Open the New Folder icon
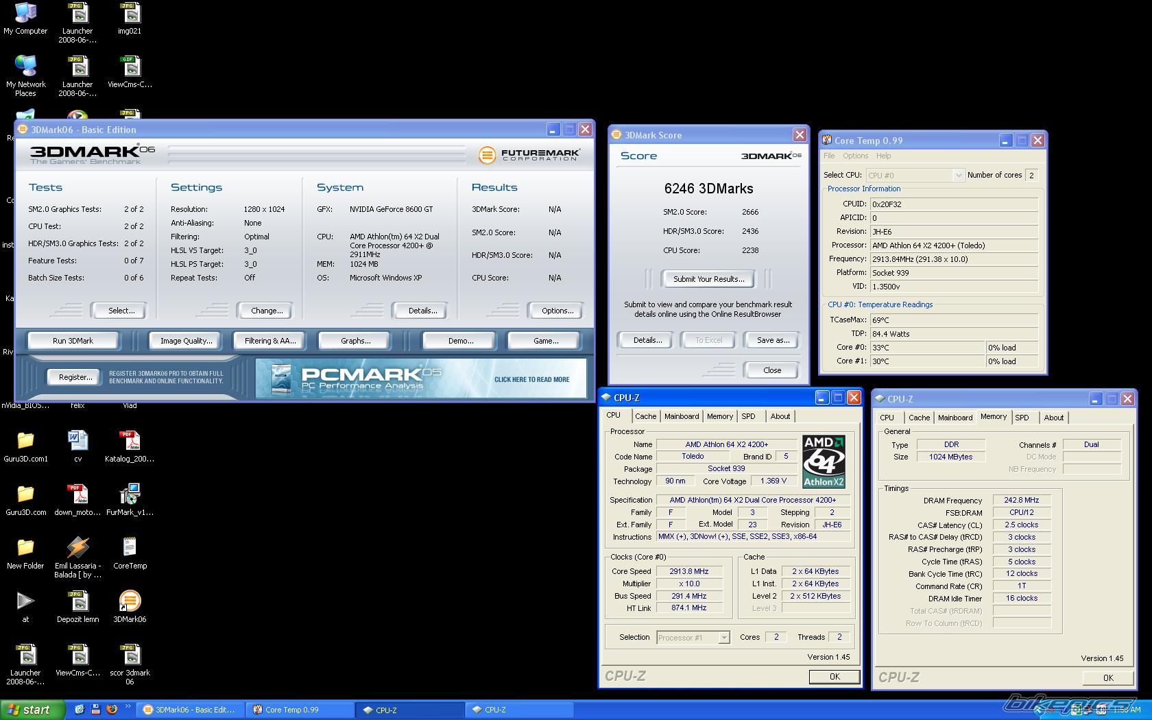 tap(25, 553)
